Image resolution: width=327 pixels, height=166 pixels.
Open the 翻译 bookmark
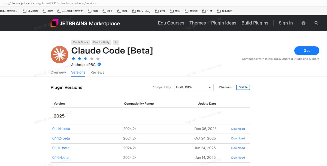click(8, 11)
